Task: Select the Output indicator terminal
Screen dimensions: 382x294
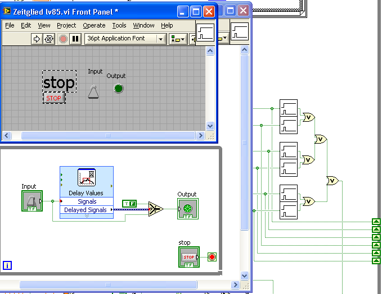Action: click(x=188, y=209)
